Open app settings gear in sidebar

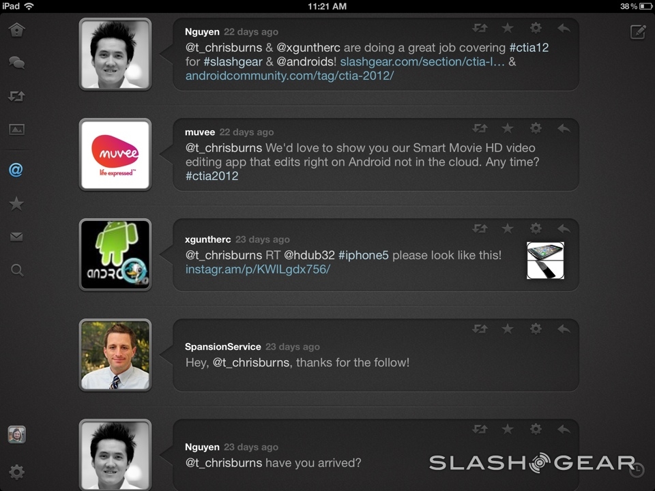pos(16,471)
